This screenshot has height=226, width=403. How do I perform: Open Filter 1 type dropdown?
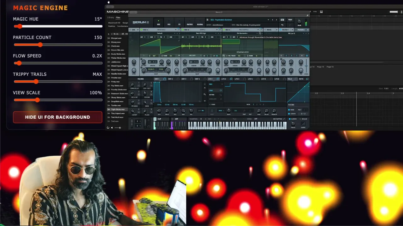[292, 33]
